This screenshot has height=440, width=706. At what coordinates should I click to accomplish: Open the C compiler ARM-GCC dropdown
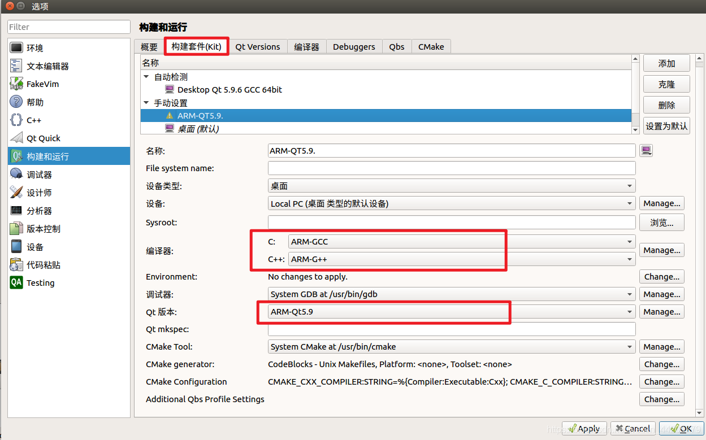pyautogui.click(x=462, y=242)
